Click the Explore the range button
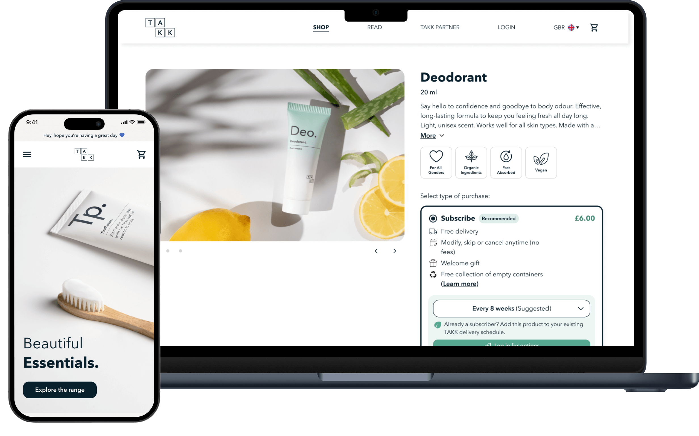This screenshot has width=699, height=436. point(60,389)
